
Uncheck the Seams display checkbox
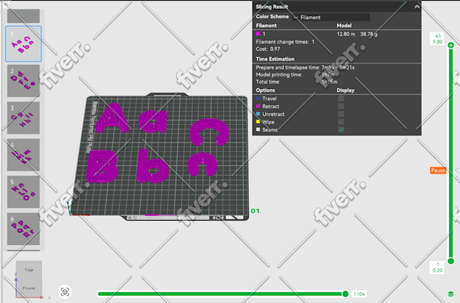pyautogui.click(x=341, y=130)
